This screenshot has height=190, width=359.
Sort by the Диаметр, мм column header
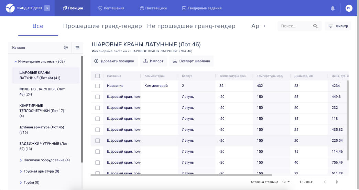(304, 76)
